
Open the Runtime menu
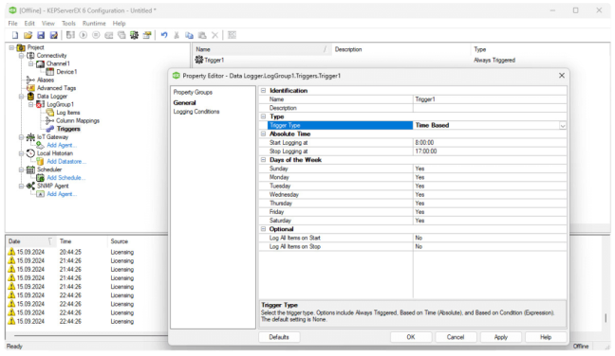[x=94, y=24]
